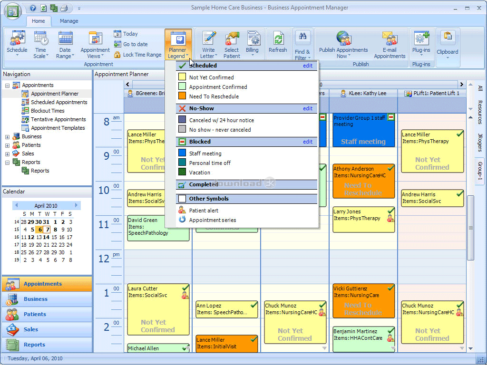The height and width of the screenshot is (365, 487).
Task: Click Lock Time Range padlock
Action: pyautogui.click(x=117, y=55)
